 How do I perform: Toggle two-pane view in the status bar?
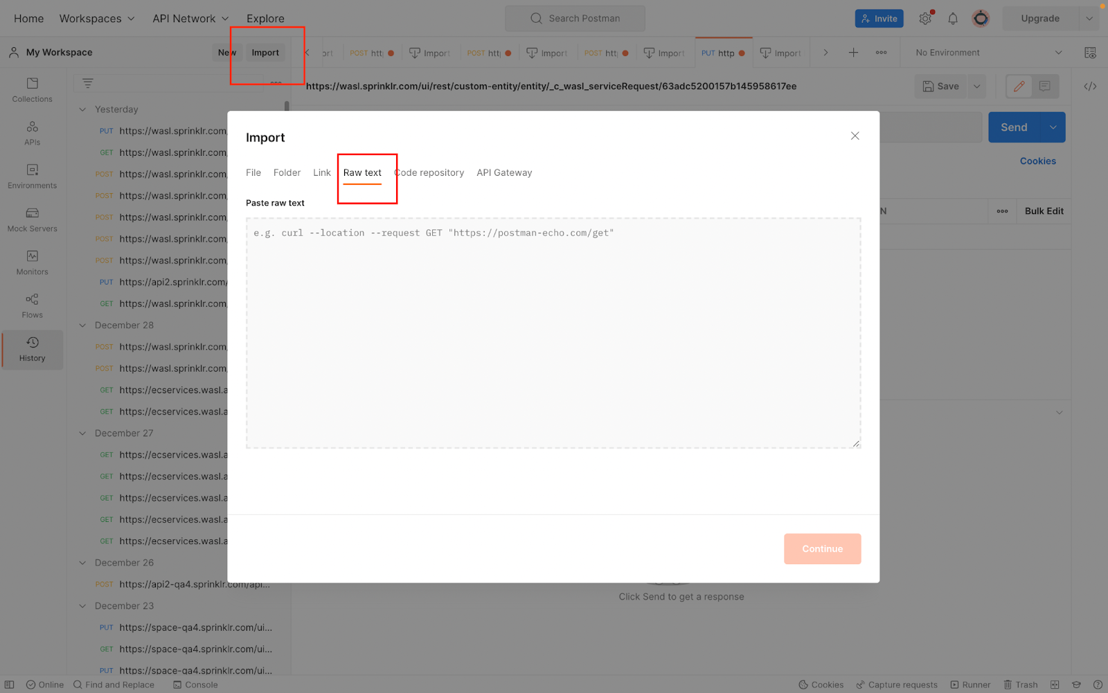click(x=1055, y=685)
